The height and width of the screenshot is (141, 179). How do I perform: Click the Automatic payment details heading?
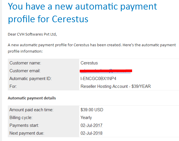click(x=32, y=98)
